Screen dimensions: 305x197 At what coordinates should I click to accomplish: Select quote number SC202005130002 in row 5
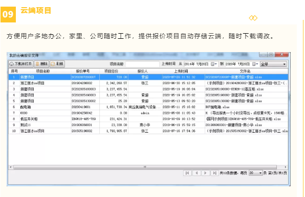pyautogui.click(x=83, y=101)
